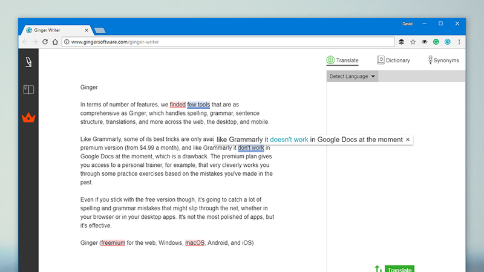Click the highlighted word "freemium"
Viewport: 484px width, 272px height.
pos(113,243)
